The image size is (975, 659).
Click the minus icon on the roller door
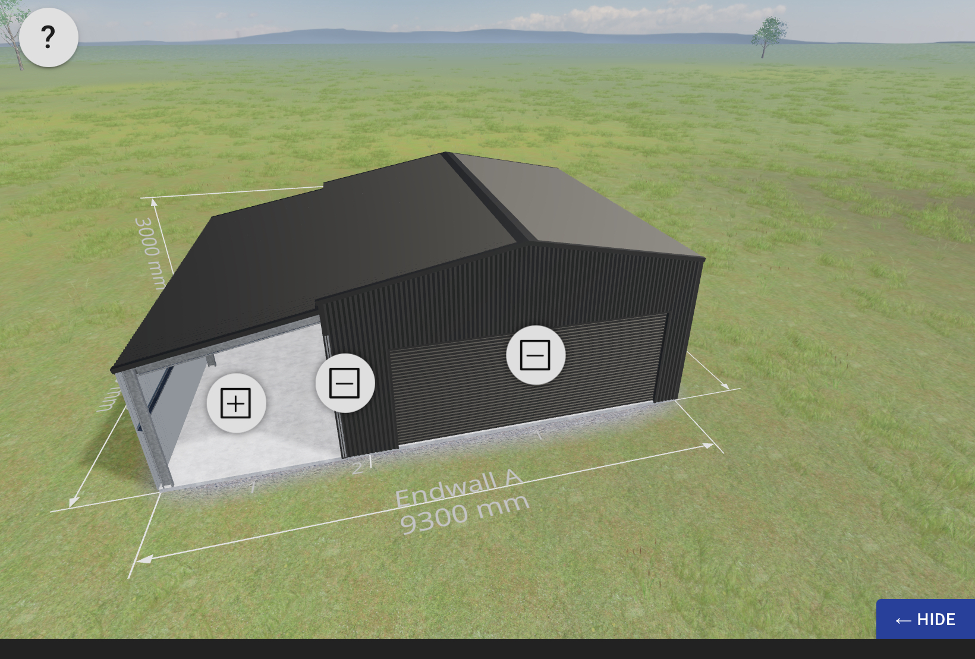[535, 355]
